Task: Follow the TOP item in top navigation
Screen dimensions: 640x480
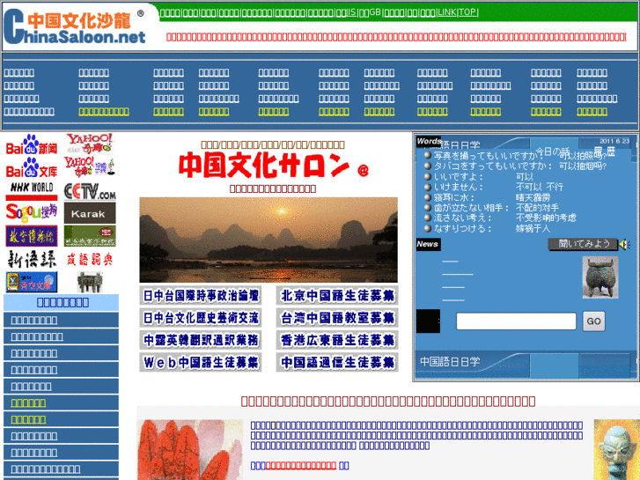Action: [x=467, y=12]
